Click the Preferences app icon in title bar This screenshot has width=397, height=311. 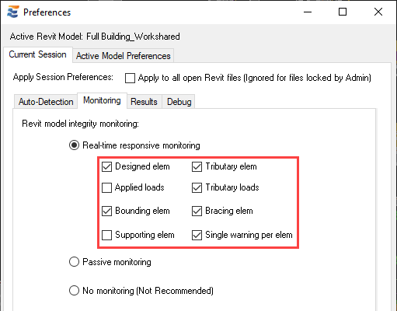pyautogui.click(x=13, y=12)
